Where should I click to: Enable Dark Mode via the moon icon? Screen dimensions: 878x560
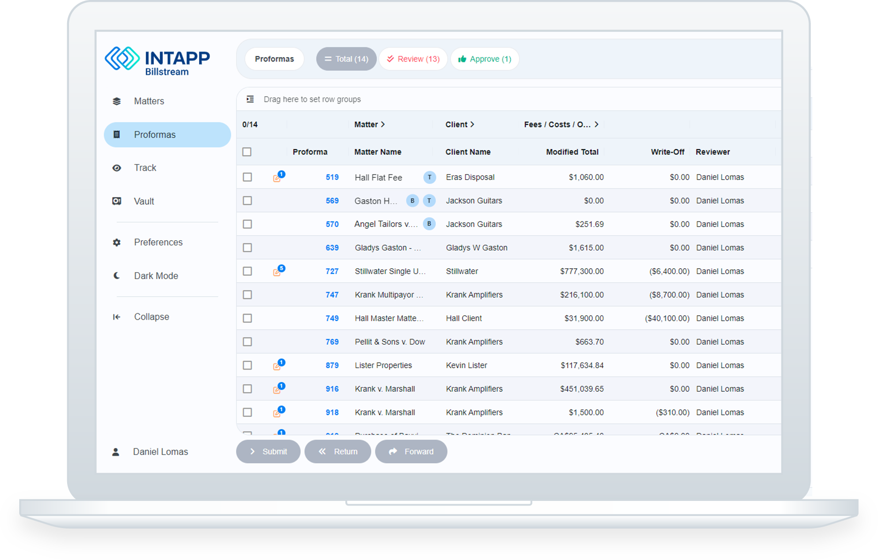pyautogui.click(x=116, y=275)
